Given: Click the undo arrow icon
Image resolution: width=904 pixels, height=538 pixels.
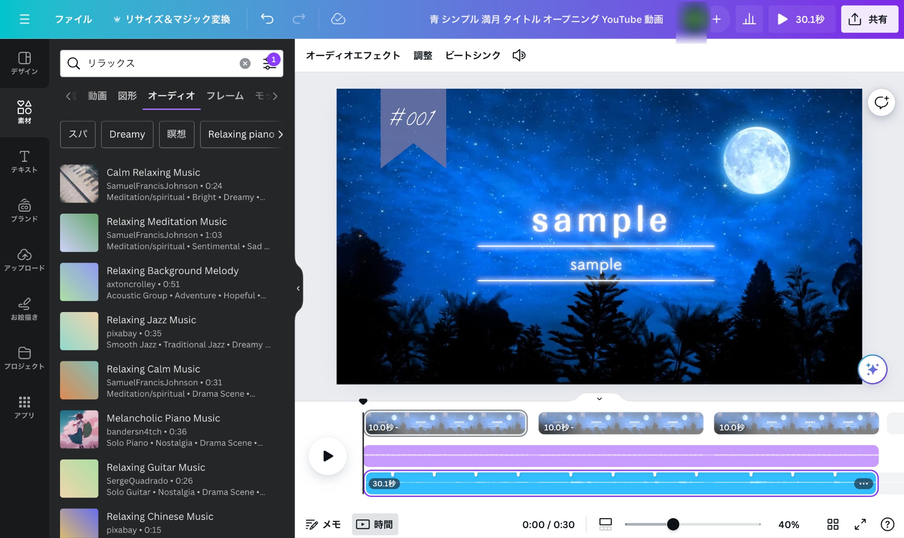Looking at the screenshot, I should [x=267, y=19].
